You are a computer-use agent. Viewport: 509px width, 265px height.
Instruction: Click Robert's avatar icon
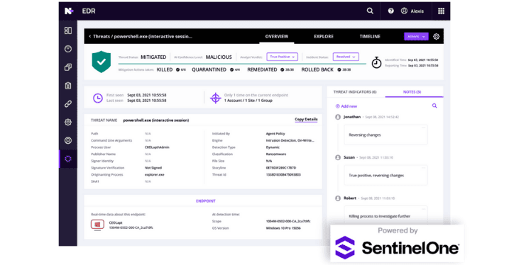click(338, 198)
